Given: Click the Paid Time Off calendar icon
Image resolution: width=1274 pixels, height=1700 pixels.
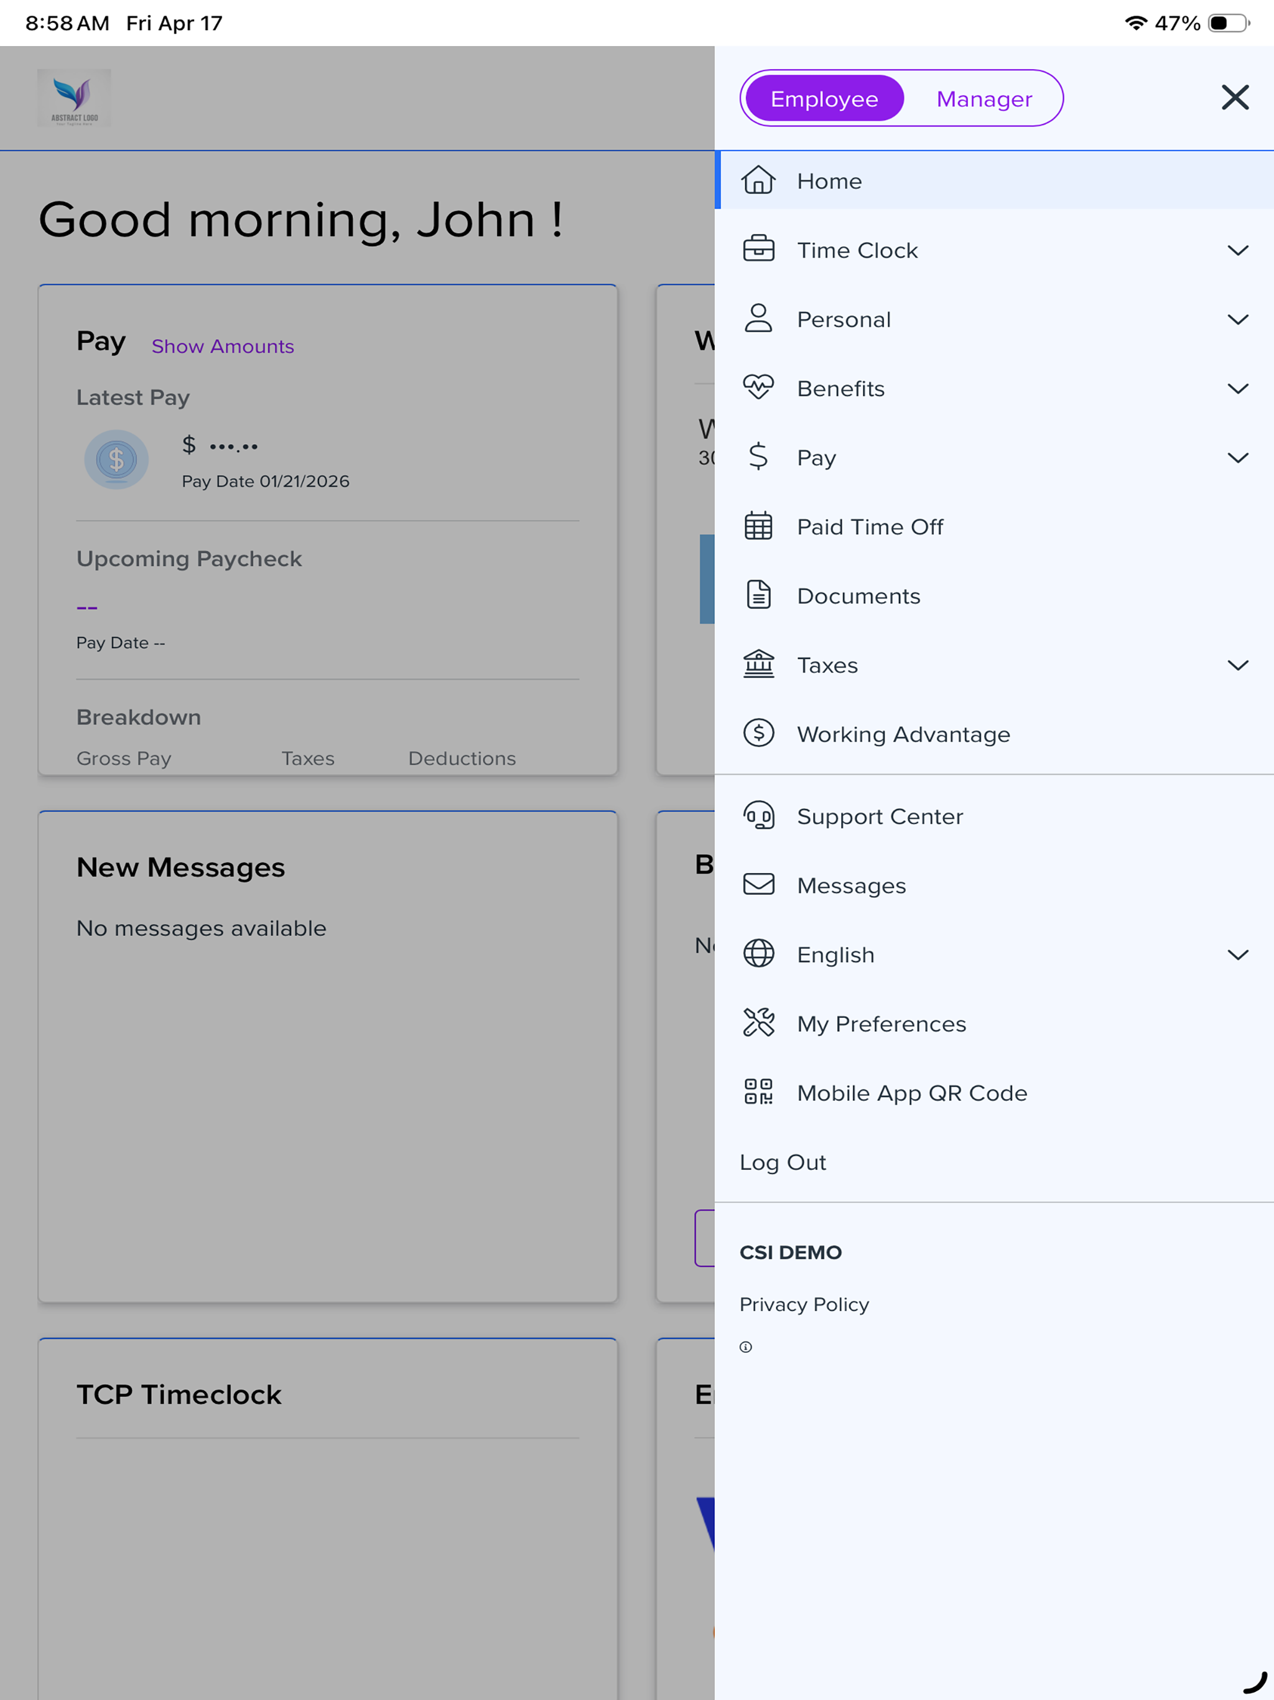Looking at the screenshot, I should pyautogui.click(x=758, y=526).
